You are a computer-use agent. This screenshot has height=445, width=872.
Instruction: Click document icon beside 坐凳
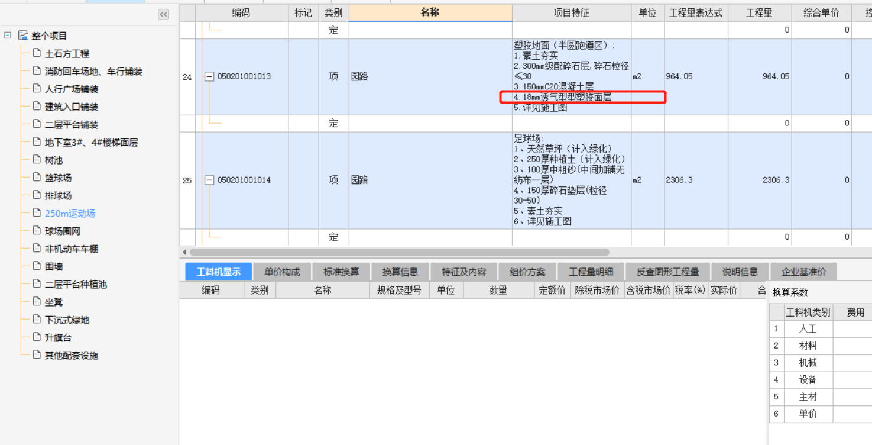(x=37, y=302)
